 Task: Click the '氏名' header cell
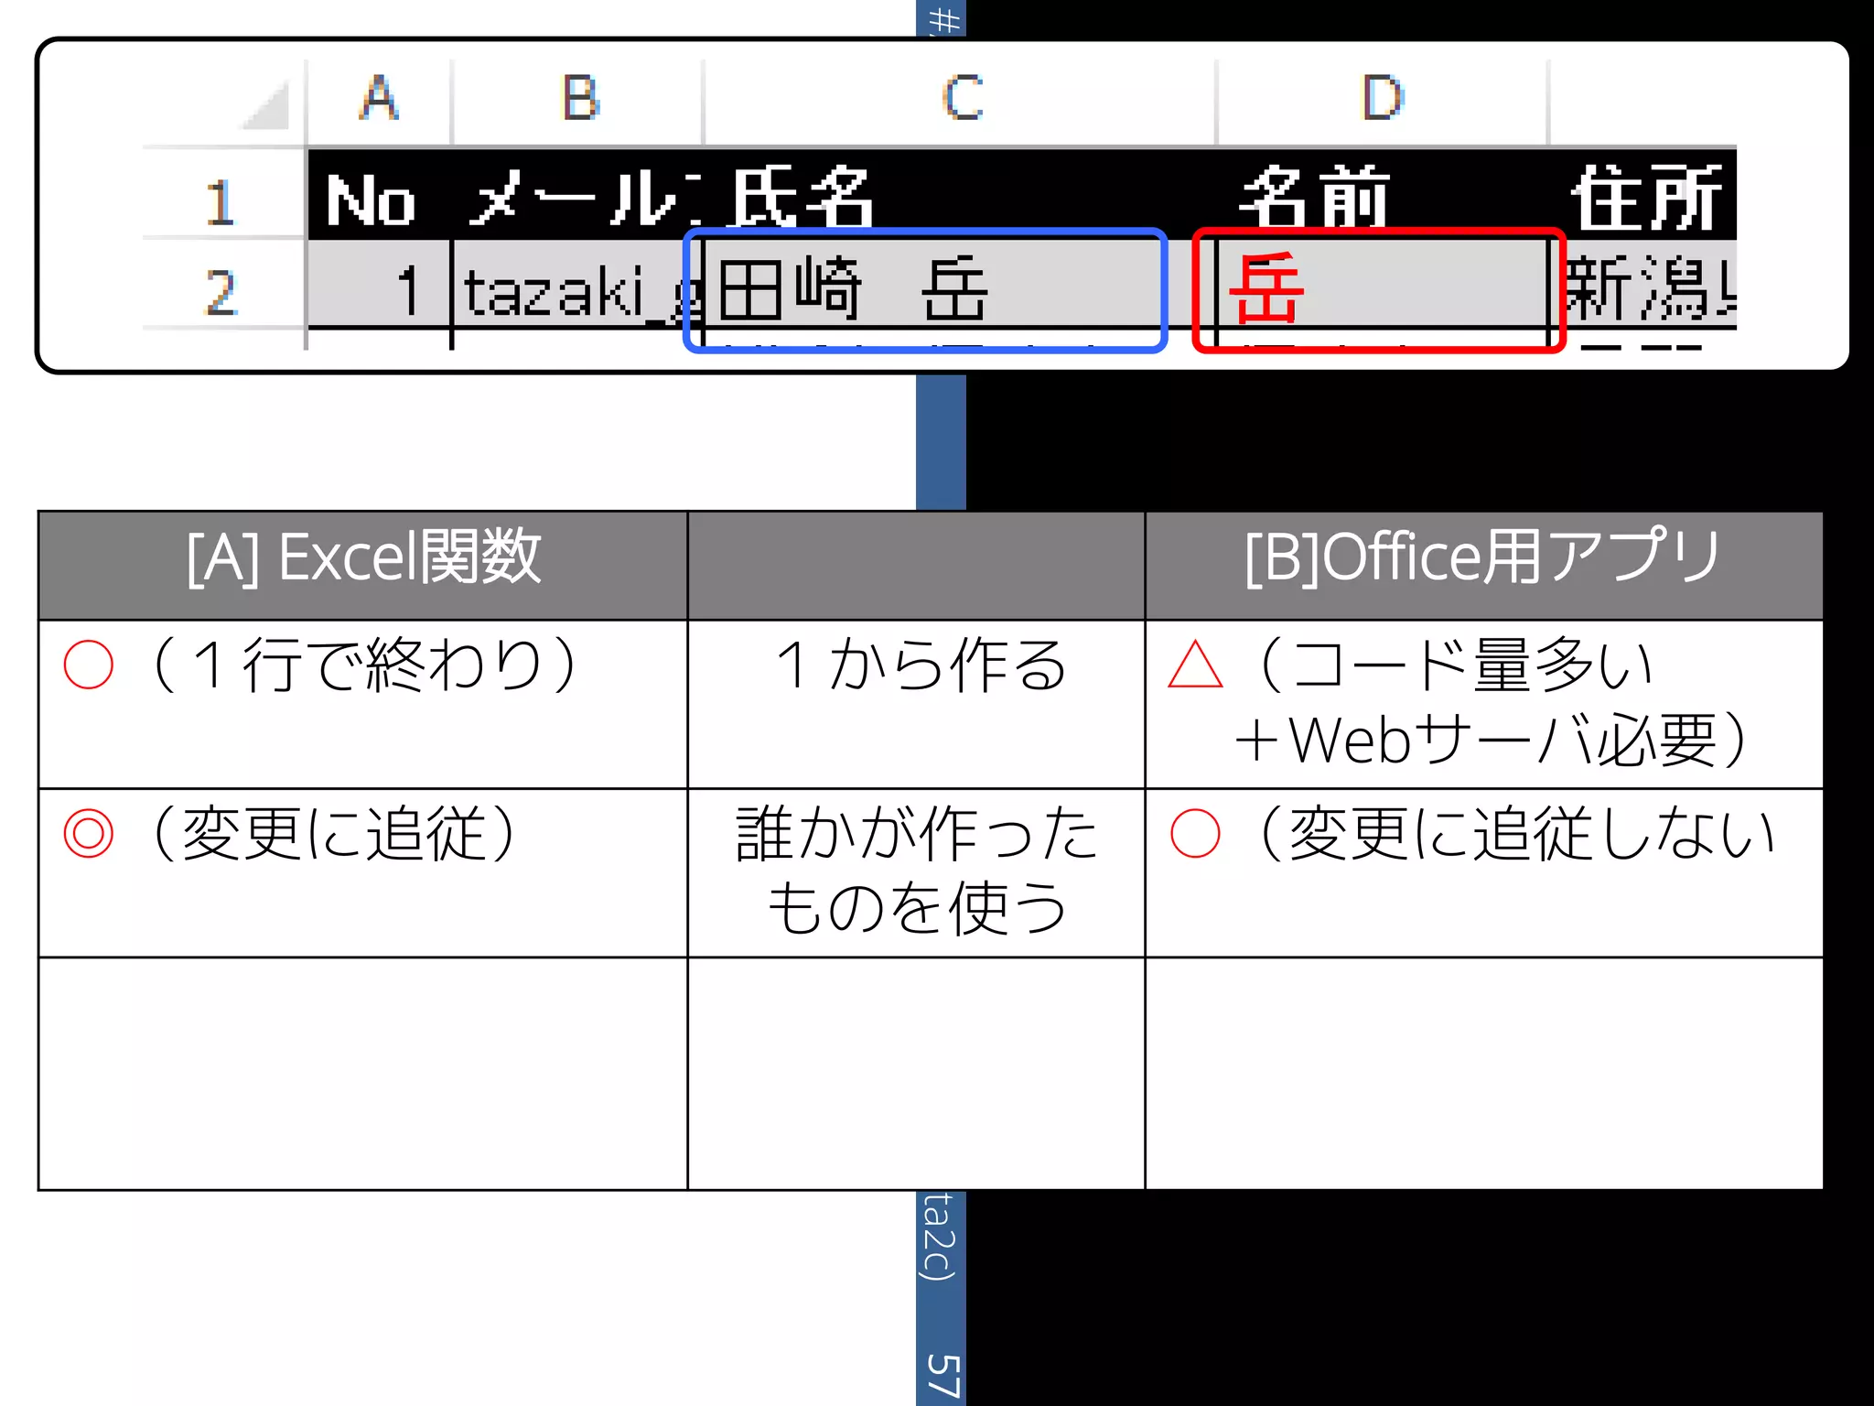(961, 196)
